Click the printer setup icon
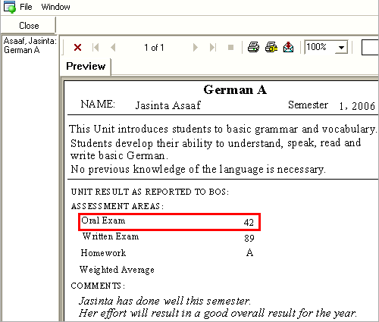The height and width of the screenshot is (322, 379). [x=271, y=47]
